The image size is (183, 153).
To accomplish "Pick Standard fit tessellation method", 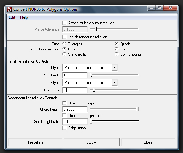I will click(x=64, y=54).
